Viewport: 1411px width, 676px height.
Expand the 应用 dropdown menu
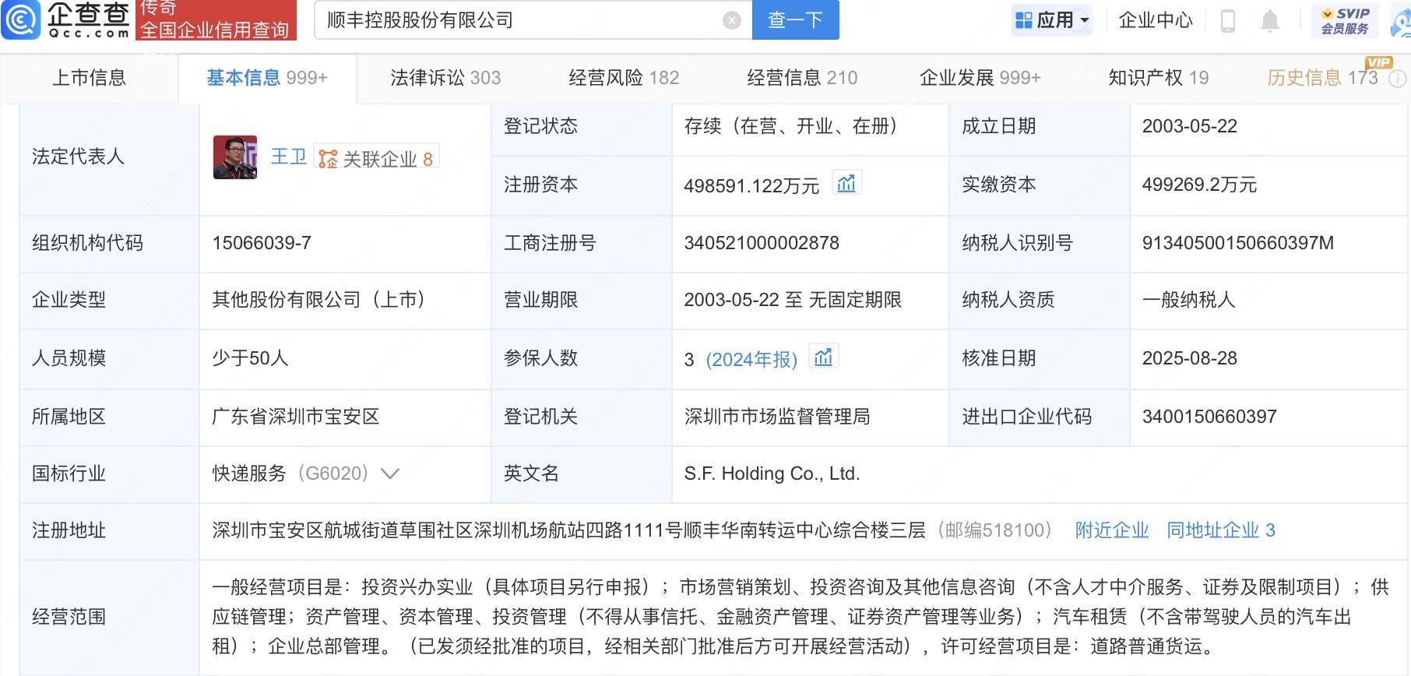[x=1053, y=20]
